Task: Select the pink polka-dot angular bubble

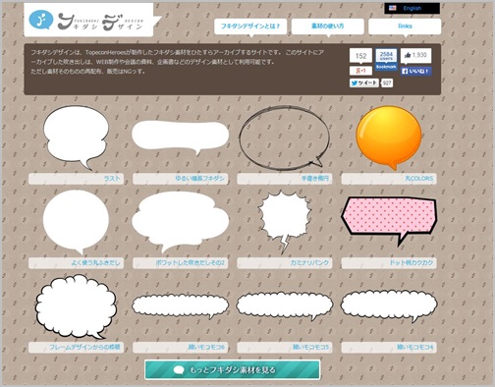Action: point(389,220)
